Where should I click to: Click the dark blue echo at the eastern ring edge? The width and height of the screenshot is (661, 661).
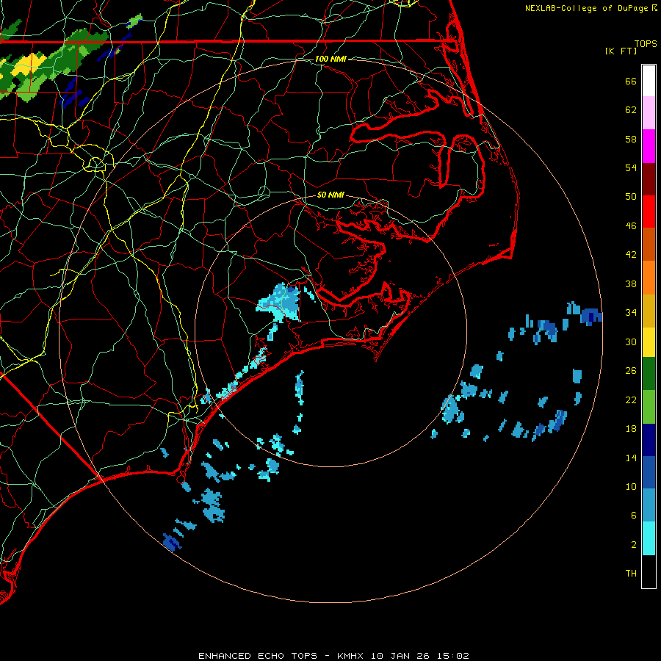[x=591, y=316]
